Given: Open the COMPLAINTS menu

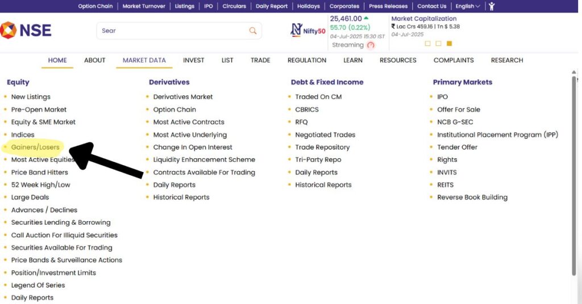Looking at the screenshot, I should coord(454,60).
